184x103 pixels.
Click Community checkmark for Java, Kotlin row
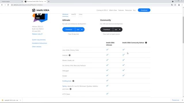click(x=123, y=49)
